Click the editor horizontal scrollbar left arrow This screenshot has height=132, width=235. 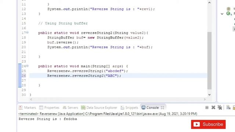click(x=31, y=99)
